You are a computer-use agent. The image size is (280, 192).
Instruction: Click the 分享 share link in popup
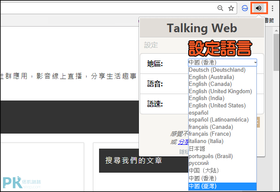pos(184,142)
